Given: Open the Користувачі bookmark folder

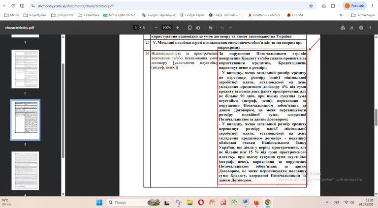Looking at the screenshot, I should point(35,15).
